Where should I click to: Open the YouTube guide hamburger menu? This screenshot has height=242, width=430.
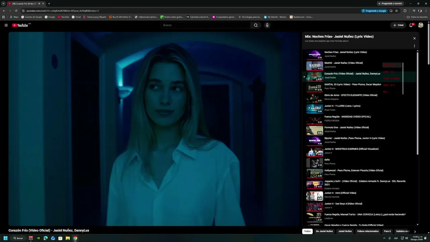6,25
